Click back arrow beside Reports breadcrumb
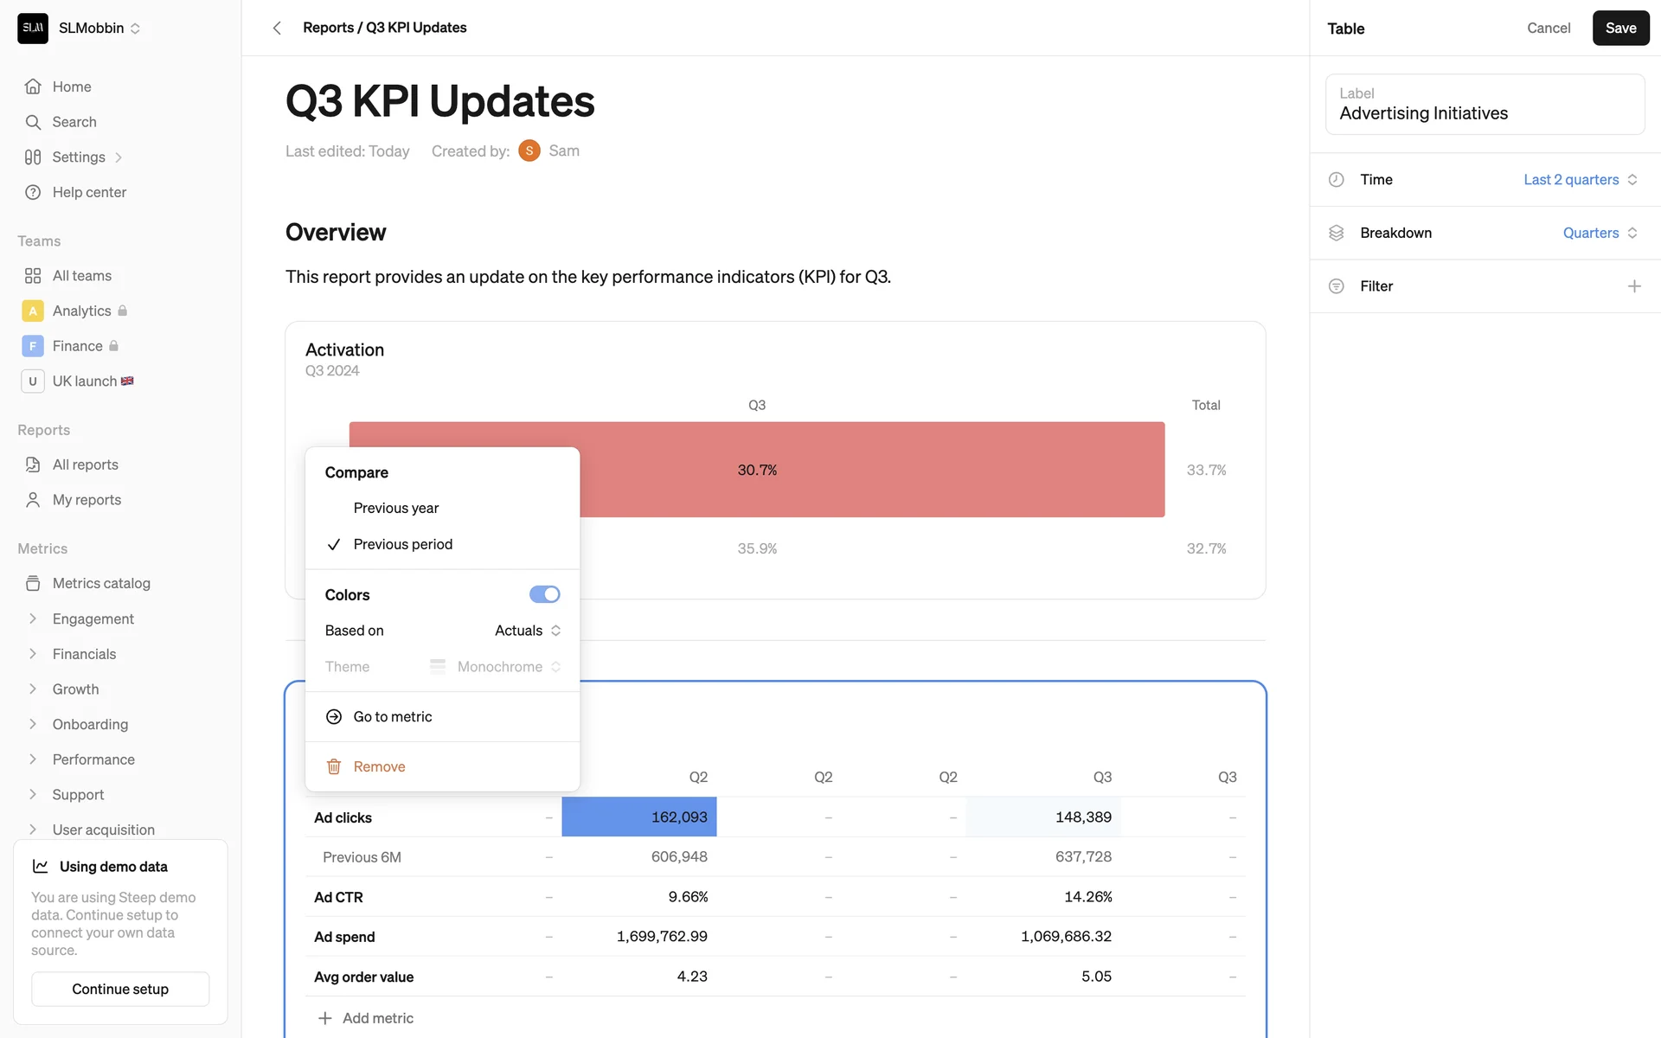This screenshot has height=1038, width=1661. coord(277,28)
